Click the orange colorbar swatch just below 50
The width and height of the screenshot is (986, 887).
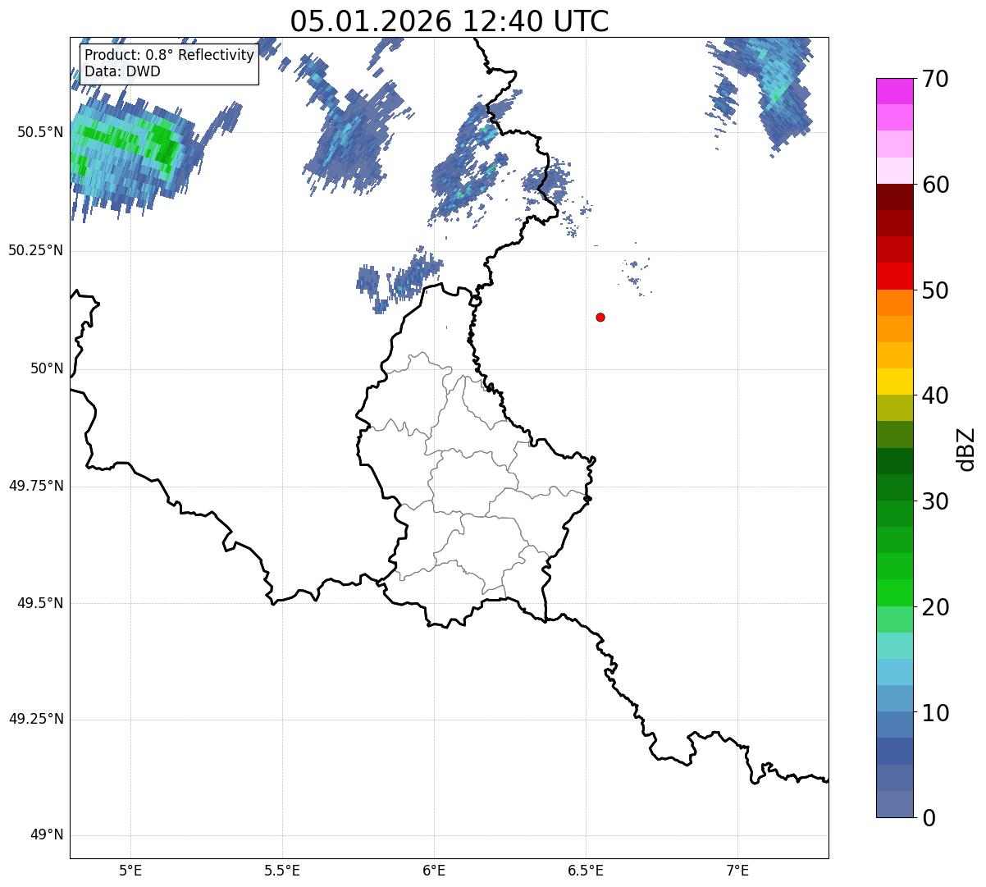pyautogui.click(x=895, y=303)
